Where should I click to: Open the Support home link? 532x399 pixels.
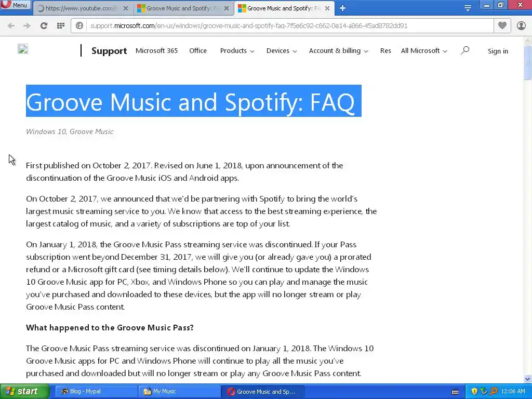coord(109,51)
